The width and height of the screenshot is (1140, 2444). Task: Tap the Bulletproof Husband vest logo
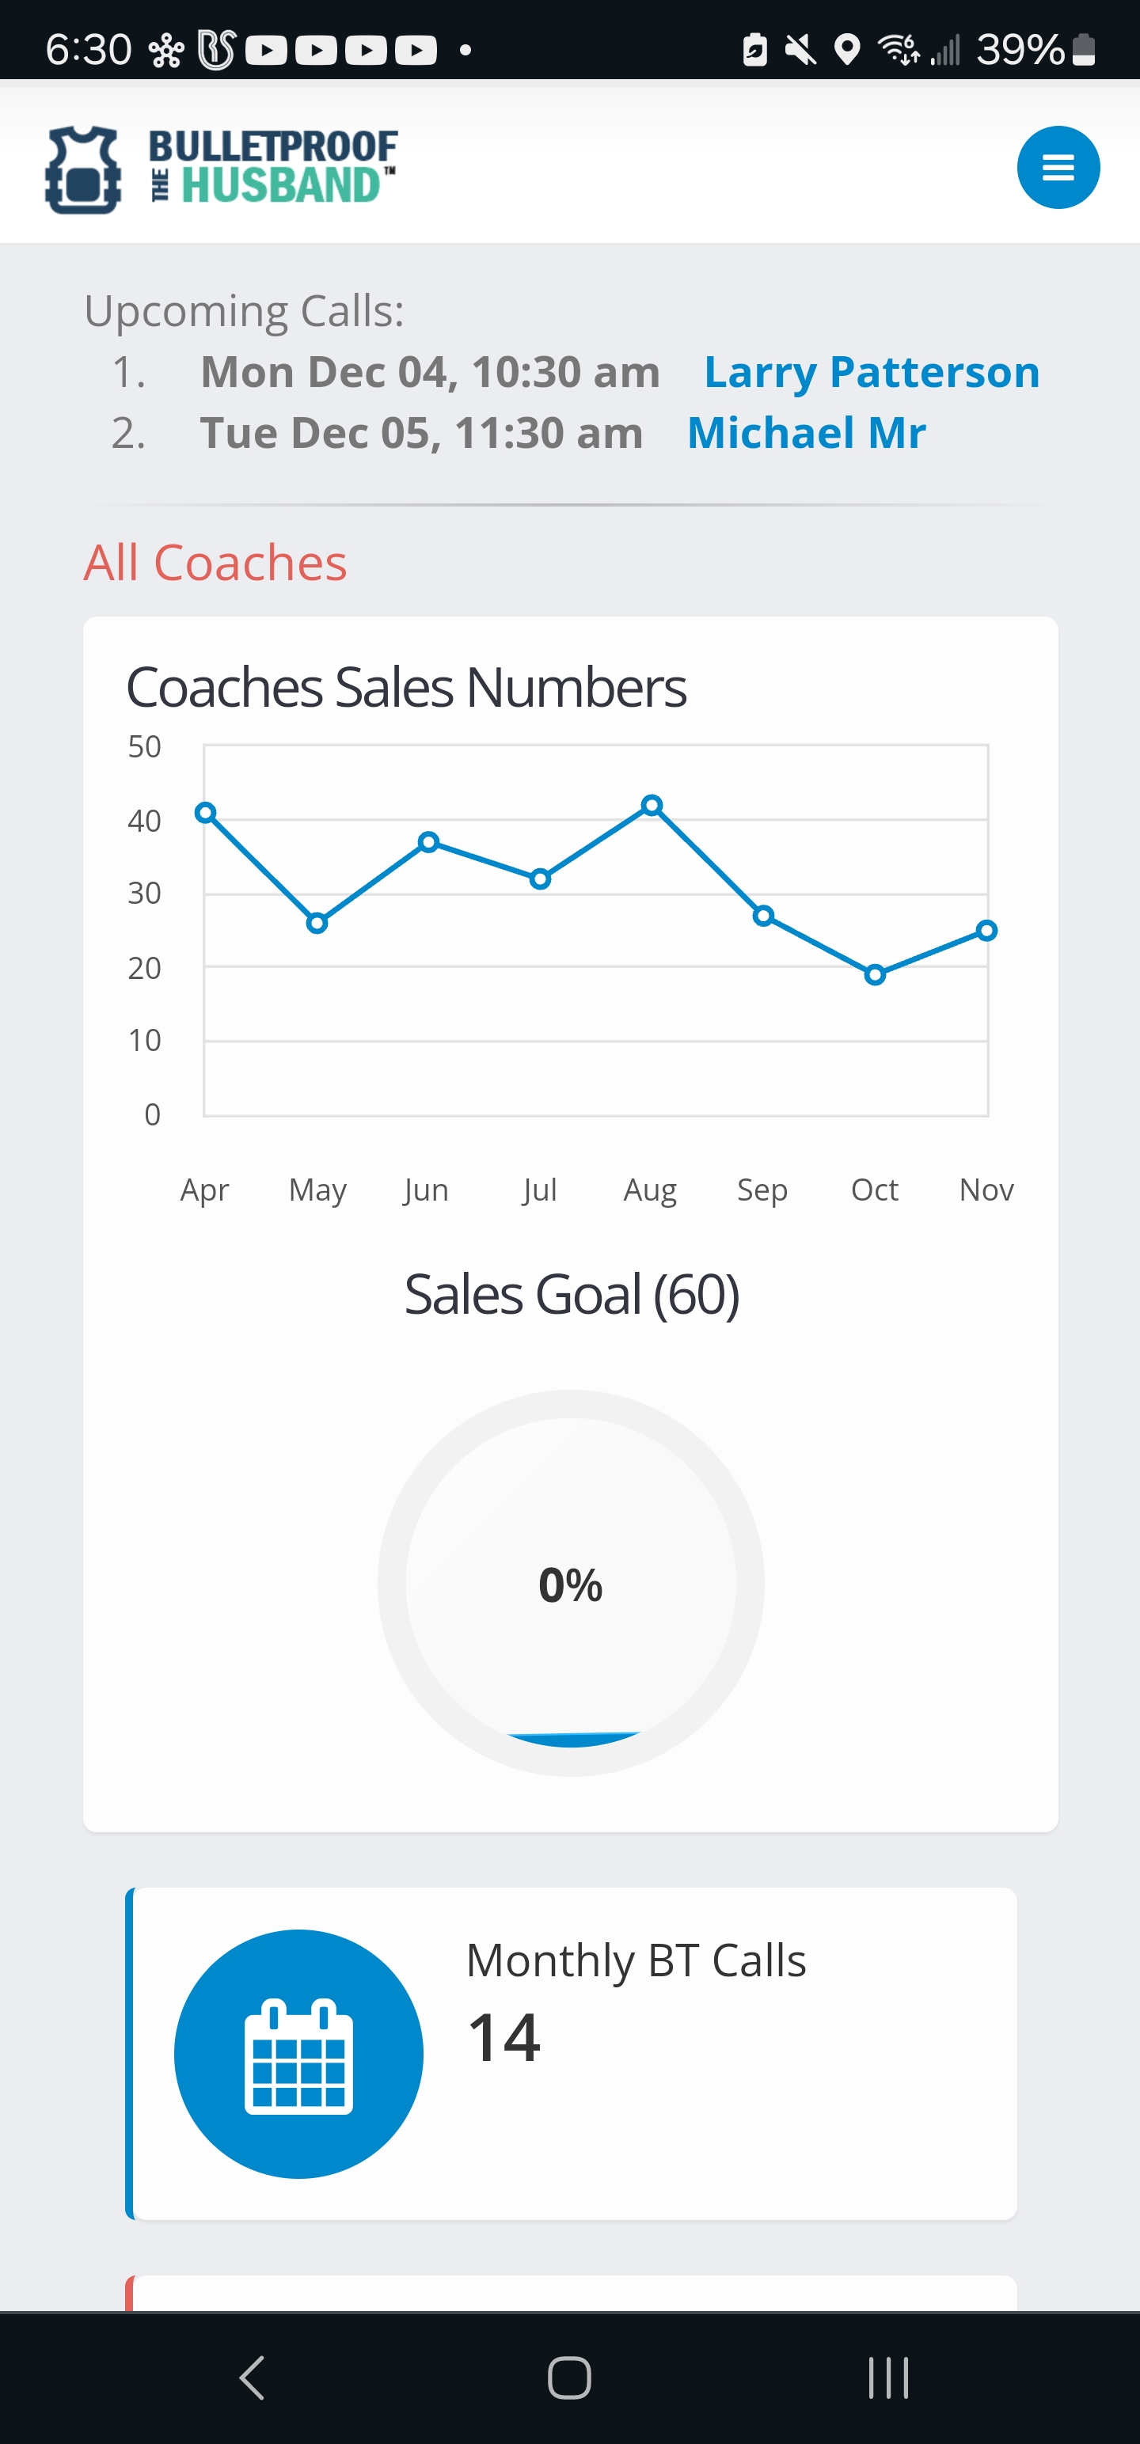point(82,169)
